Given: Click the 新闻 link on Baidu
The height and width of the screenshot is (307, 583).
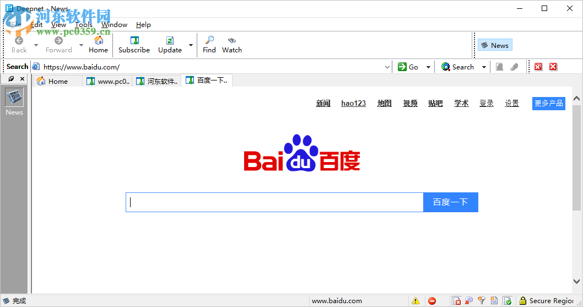Looking at the screenshot, I should 323,103.
